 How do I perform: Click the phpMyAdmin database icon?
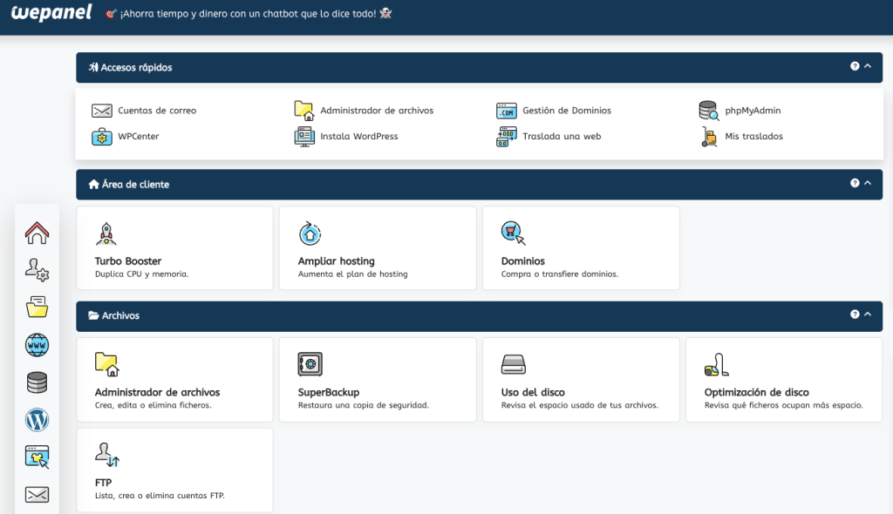709,111
